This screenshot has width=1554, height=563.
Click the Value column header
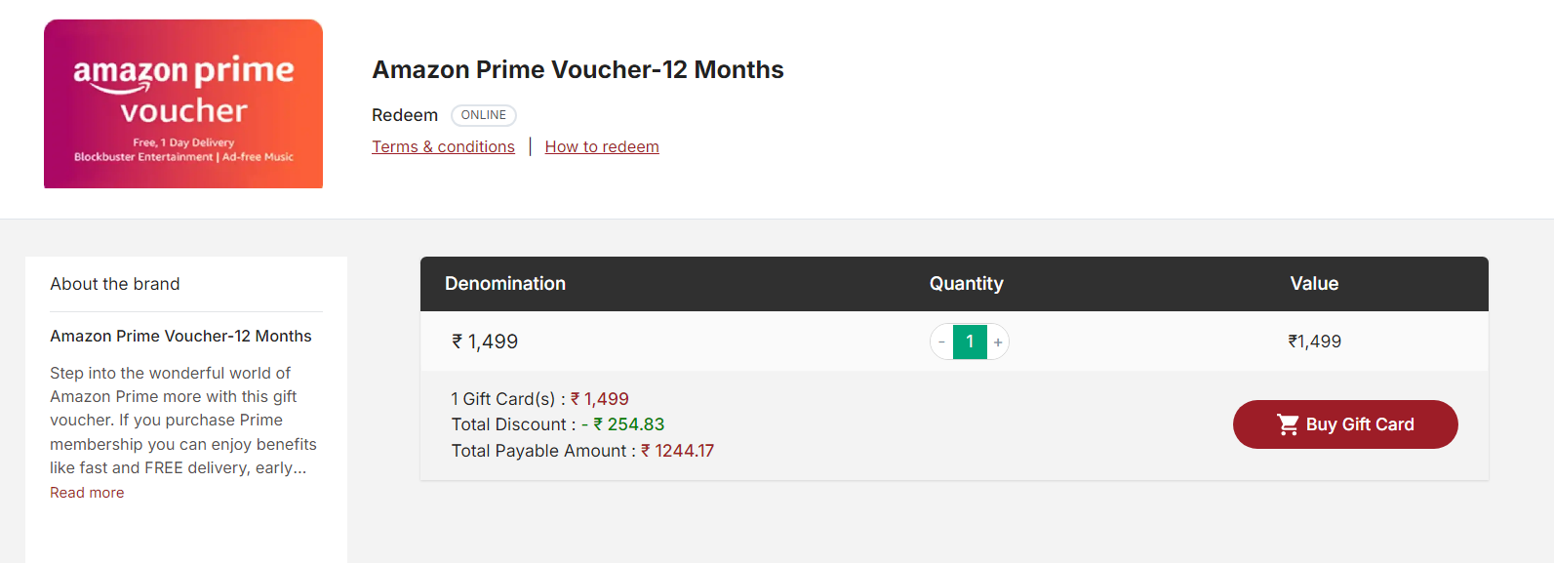(1314, 284)
